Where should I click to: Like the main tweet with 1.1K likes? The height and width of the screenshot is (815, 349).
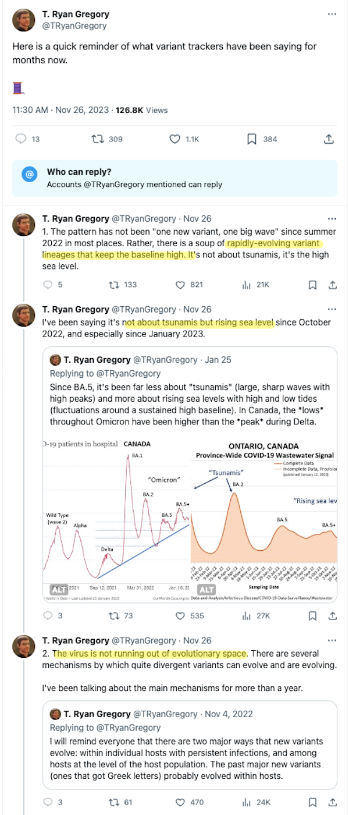coord(175,139)
